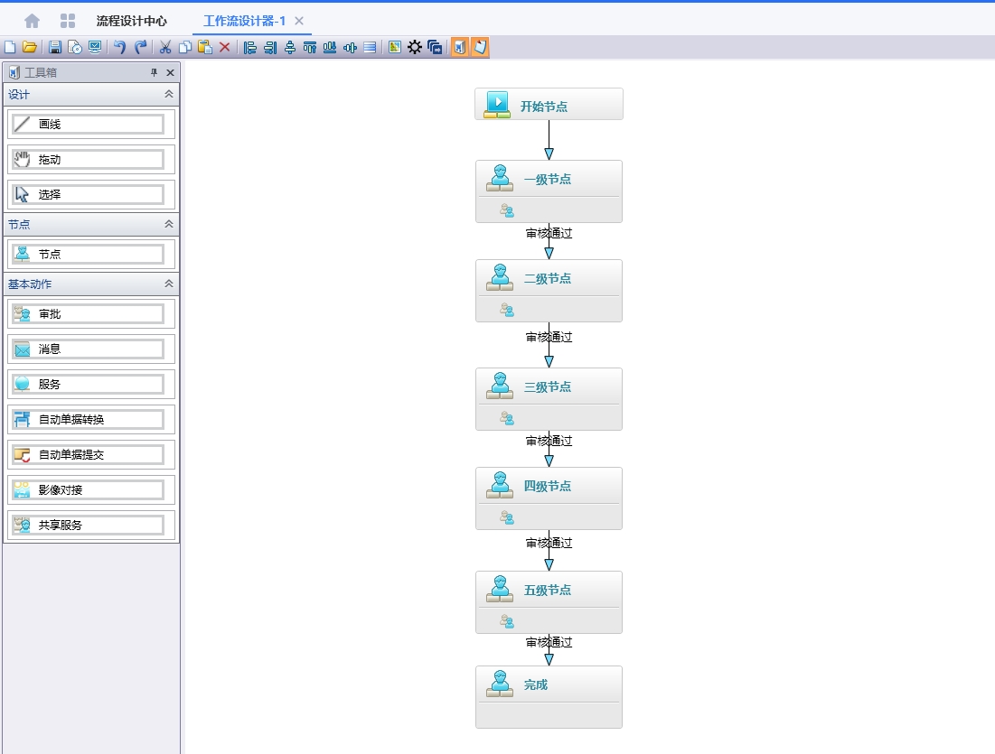The image size is (995, 754).
Task: Choose the 画线 line drawing tool
Action: (88, 125)
